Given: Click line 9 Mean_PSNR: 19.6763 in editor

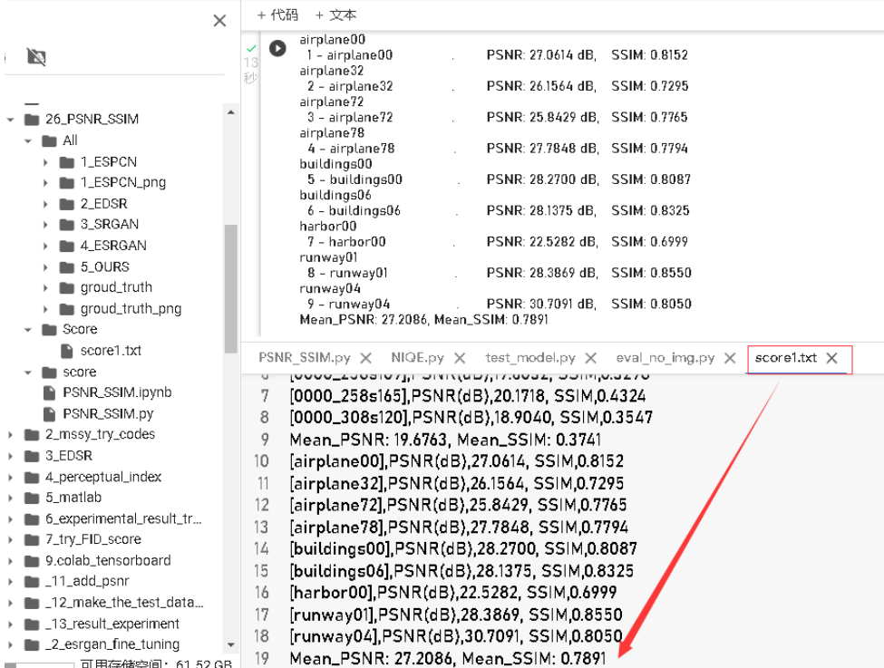Looking at the screenshot, I should click(445, 440).
